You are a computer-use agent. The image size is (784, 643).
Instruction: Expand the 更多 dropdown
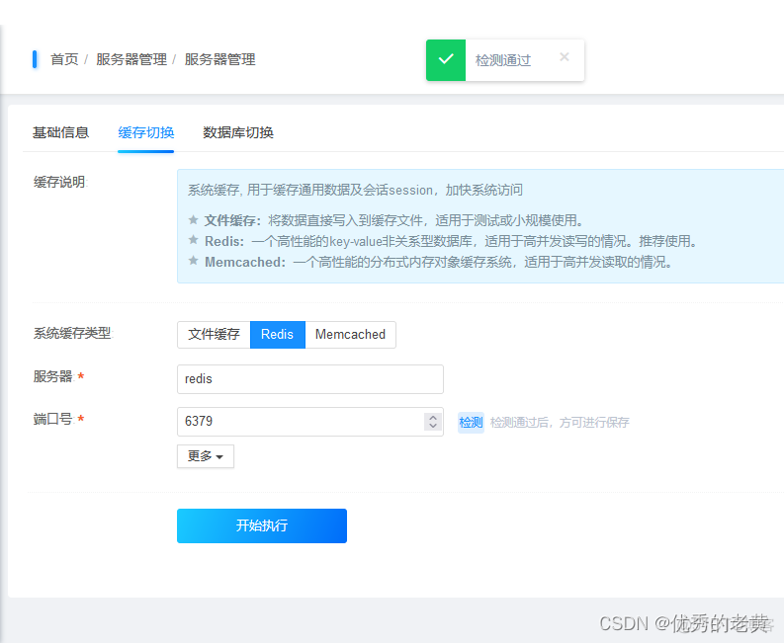pos(205,456)
